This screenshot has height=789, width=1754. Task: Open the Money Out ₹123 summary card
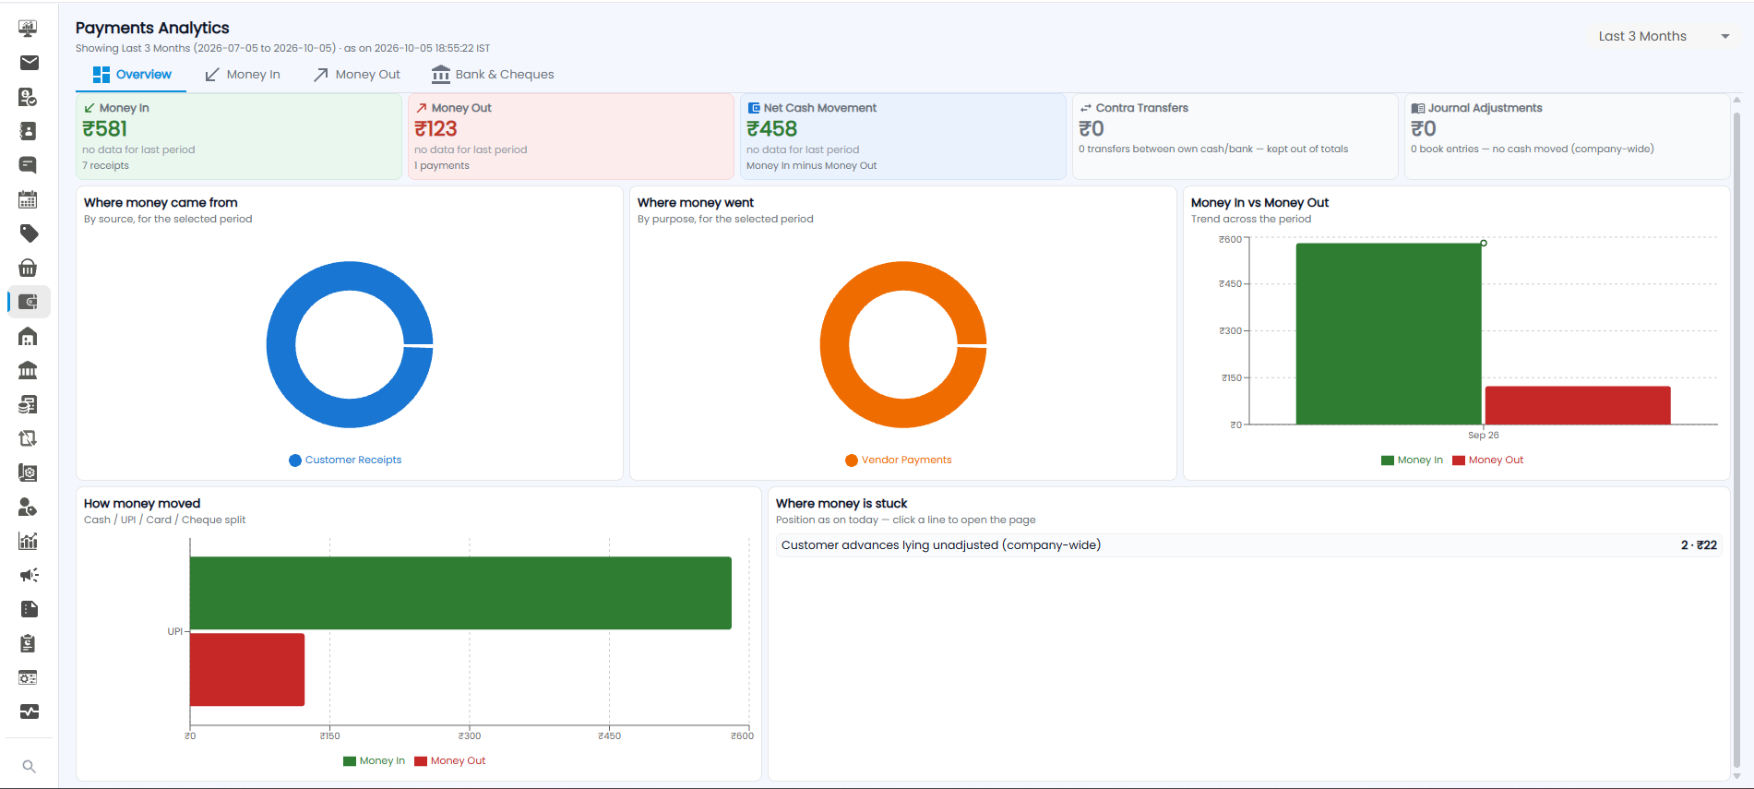(571, 137)
